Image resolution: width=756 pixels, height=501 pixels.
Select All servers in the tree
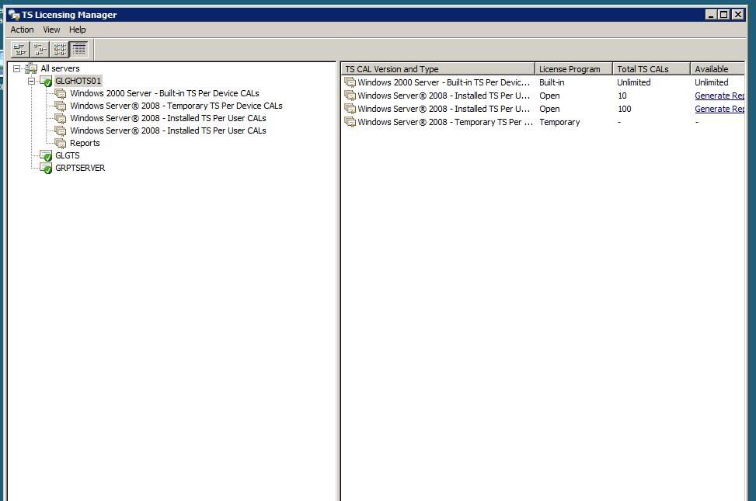[61, 68]
